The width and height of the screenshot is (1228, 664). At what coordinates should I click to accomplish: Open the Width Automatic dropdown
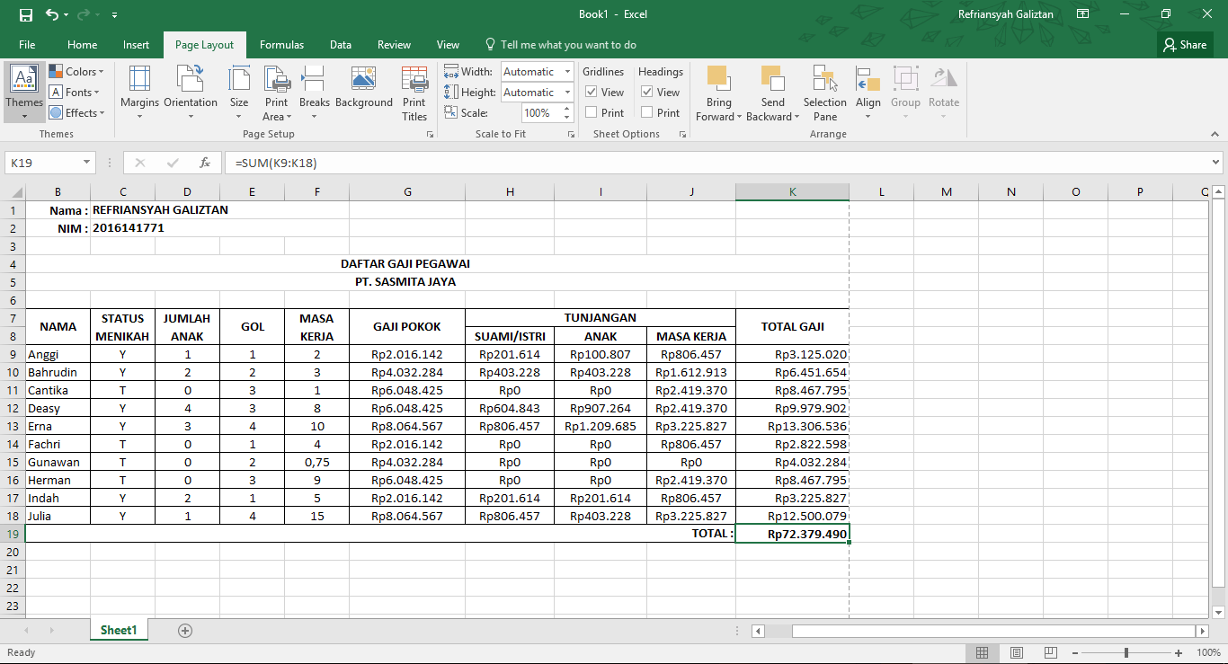pos(567,71)
